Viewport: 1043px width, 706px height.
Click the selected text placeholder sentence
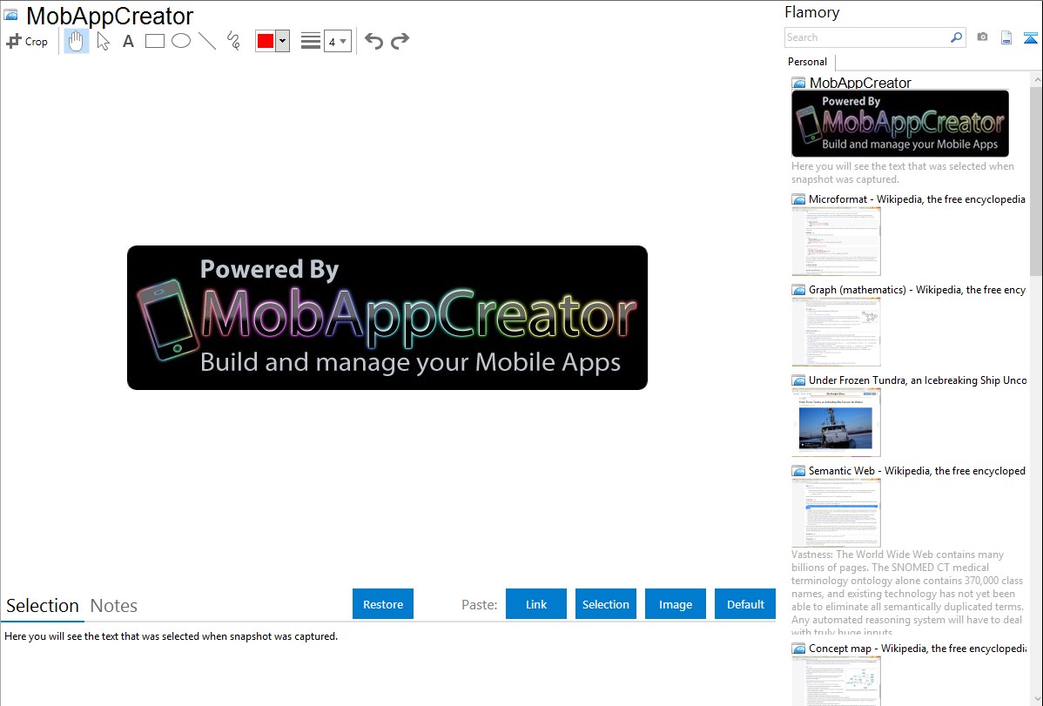(171, 636)
